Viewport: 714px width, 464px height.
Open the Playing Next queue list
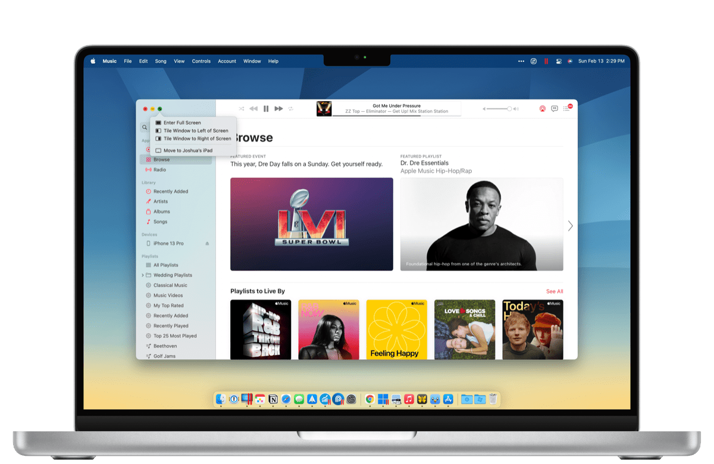click(x=568, y=108)
